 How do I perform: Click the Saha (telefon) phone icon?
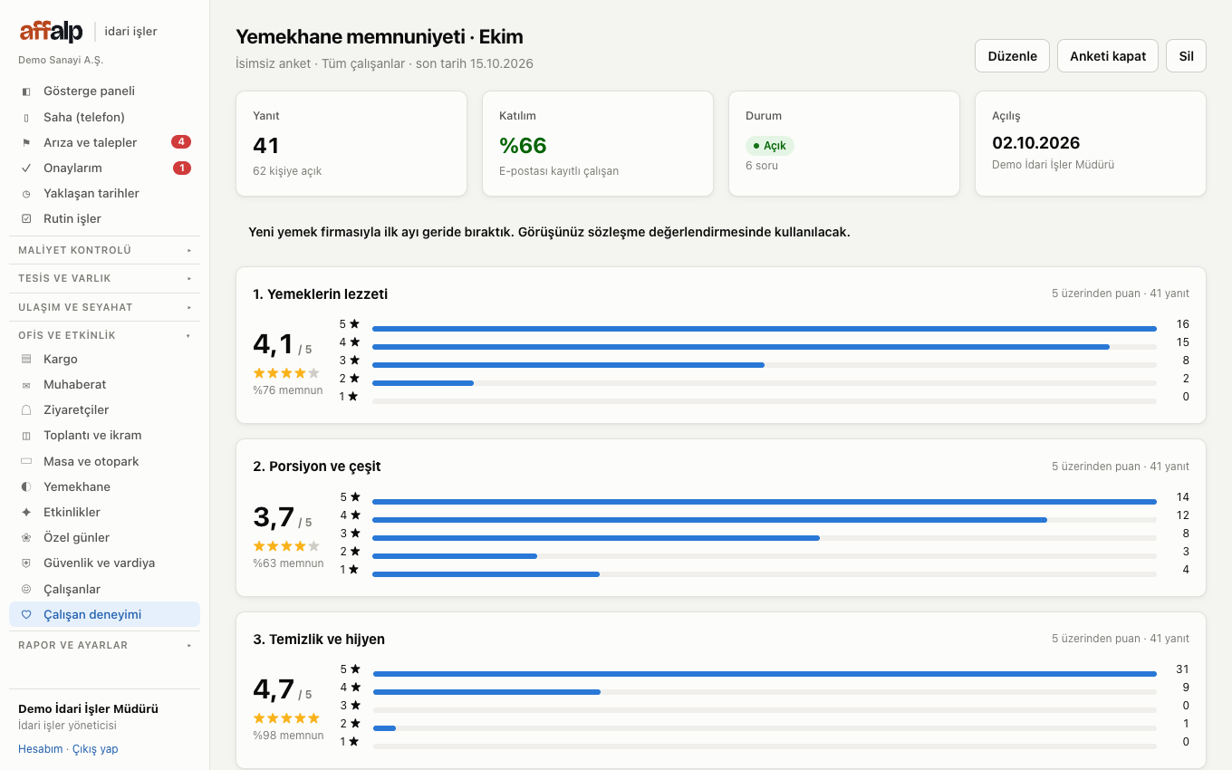[26, 118]
